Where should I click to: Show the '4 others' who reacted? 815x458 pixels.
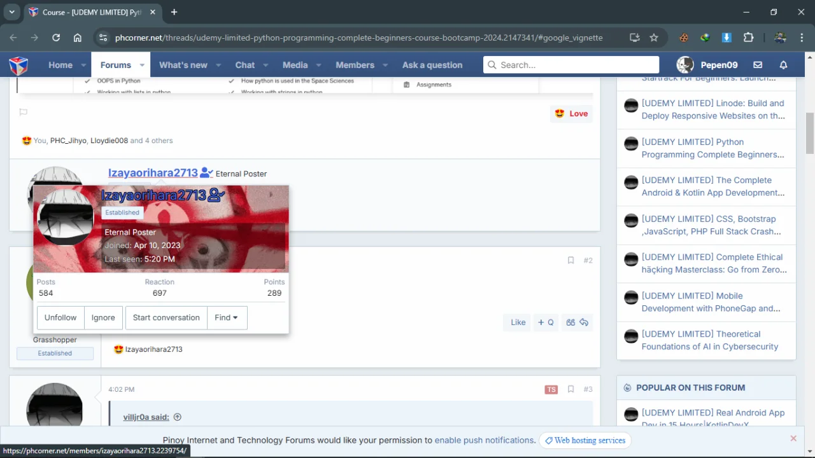point(159,141)
